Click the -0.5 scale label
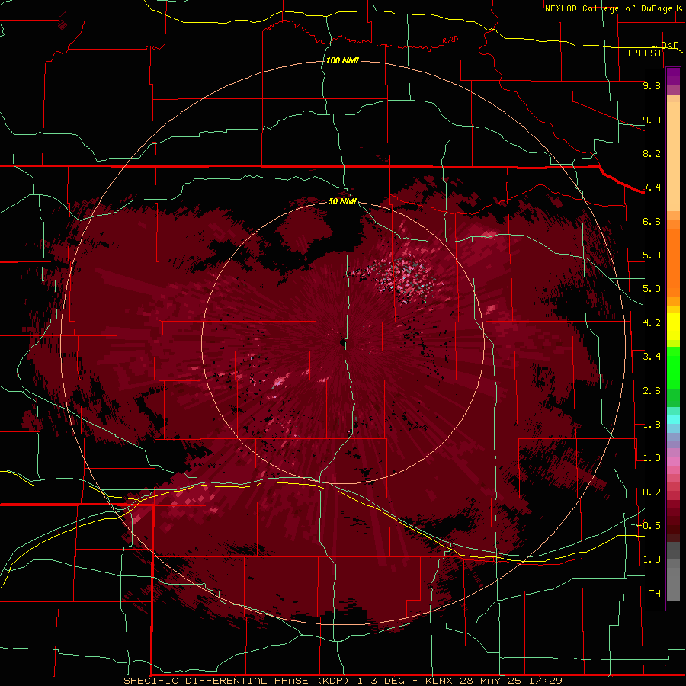 click(x=649, y=525)
